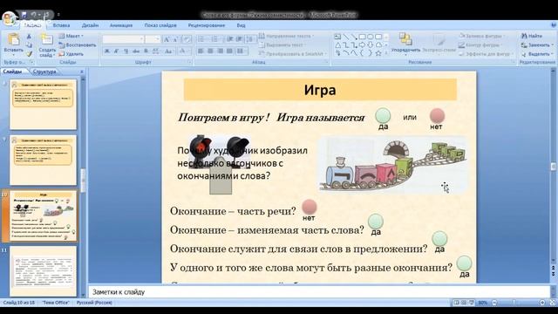The image size is (558, 314).
Task: Choose the triangle shape in the gallery
Action: coord(337,45)
